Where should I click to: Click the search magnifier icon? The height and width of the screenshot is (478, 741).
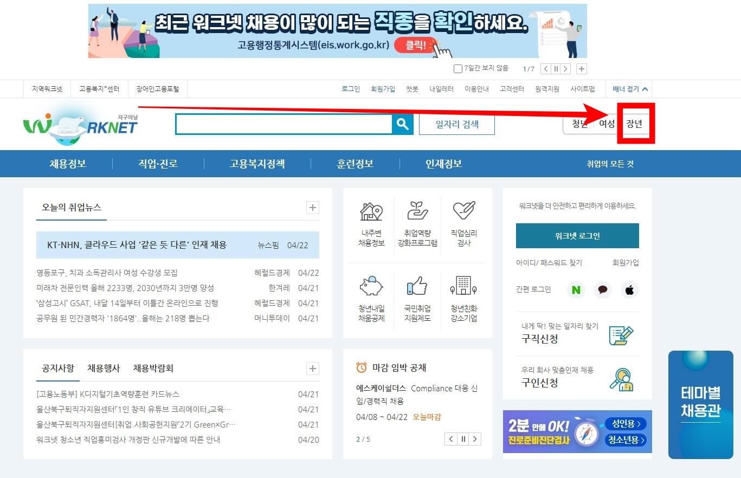click(402, 124)
